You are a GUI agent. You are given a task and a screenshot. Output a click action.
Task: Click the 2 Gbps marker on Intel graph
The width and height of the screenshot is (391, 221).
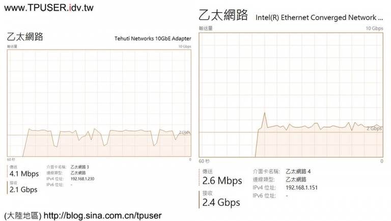[x=374, y=128]
